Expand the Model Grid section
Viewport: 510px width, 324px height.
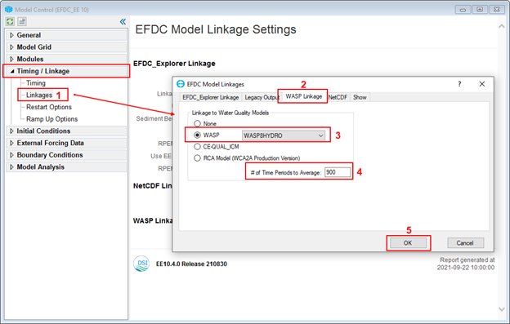[x=11, y=47]
